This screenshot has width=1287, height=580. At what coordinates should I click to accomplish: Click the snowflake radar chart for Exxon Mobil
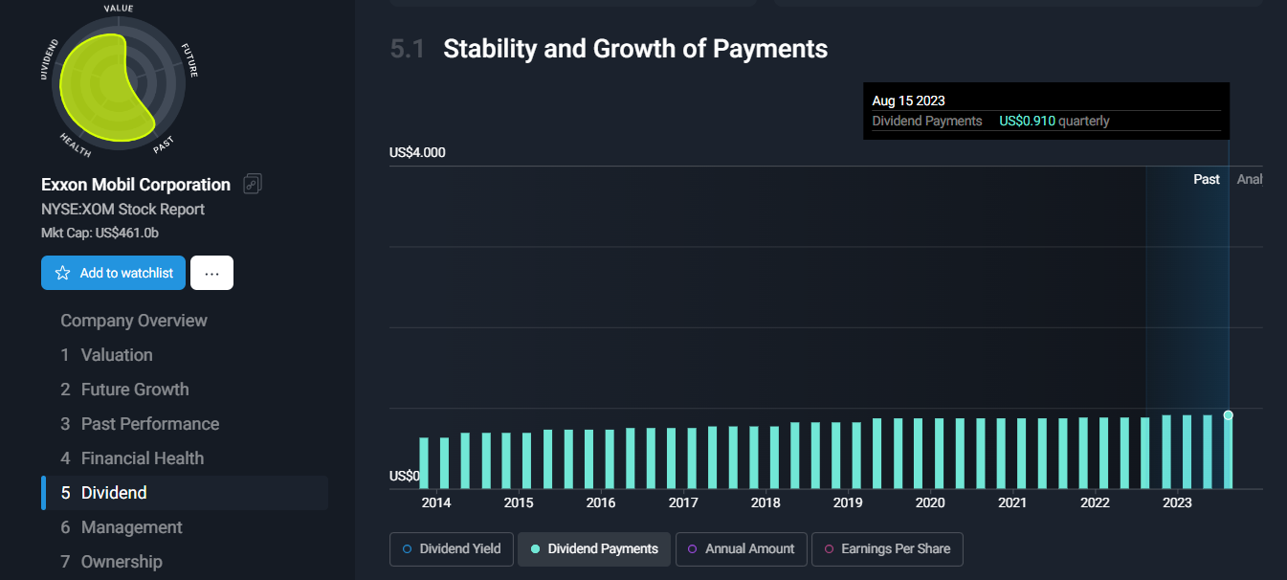pos(119,82)
